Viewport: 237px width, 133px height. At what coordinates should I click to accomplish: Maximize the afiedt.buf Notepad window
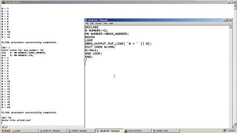227,20
